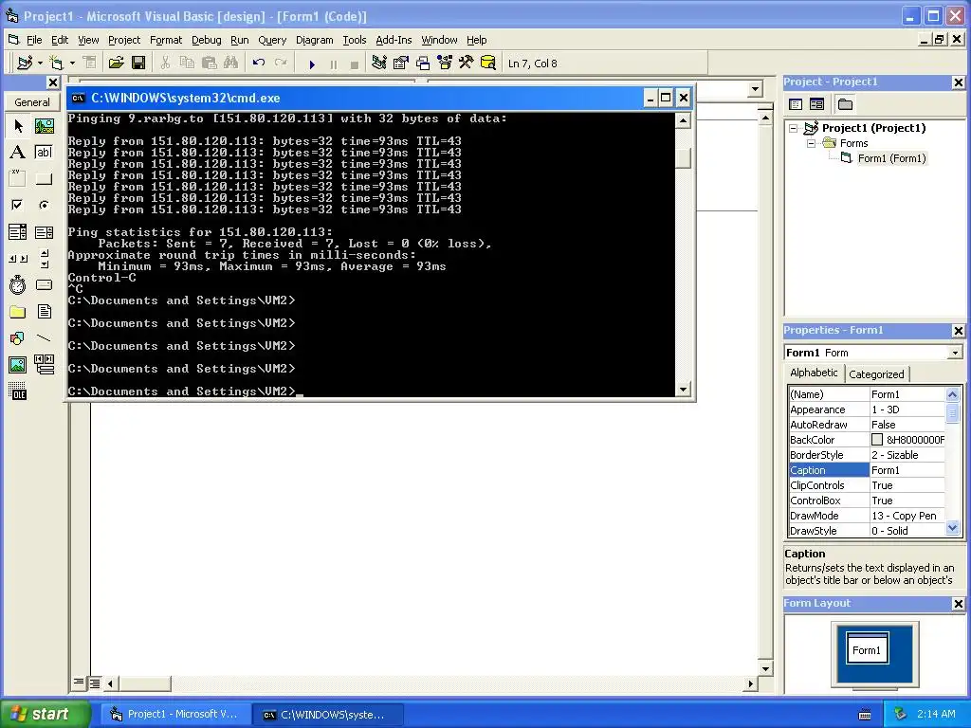This screenshot has height=728, width=971.
Task: Show Toolbox via hammer-wrench icon
Action: coord(467,64)
